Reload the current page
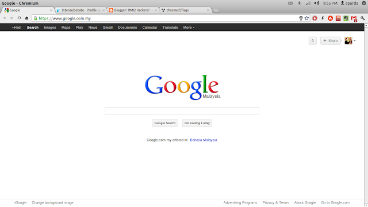This screenshot has height=207, width=368. (x=19, y=18)
